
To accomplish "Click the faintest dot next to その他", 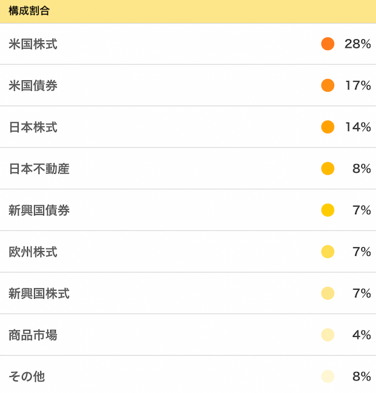I will [x=327, y=376].
